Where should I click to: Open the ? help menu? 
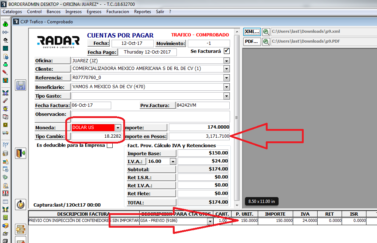pyautogui.click(x=170, y=12)
